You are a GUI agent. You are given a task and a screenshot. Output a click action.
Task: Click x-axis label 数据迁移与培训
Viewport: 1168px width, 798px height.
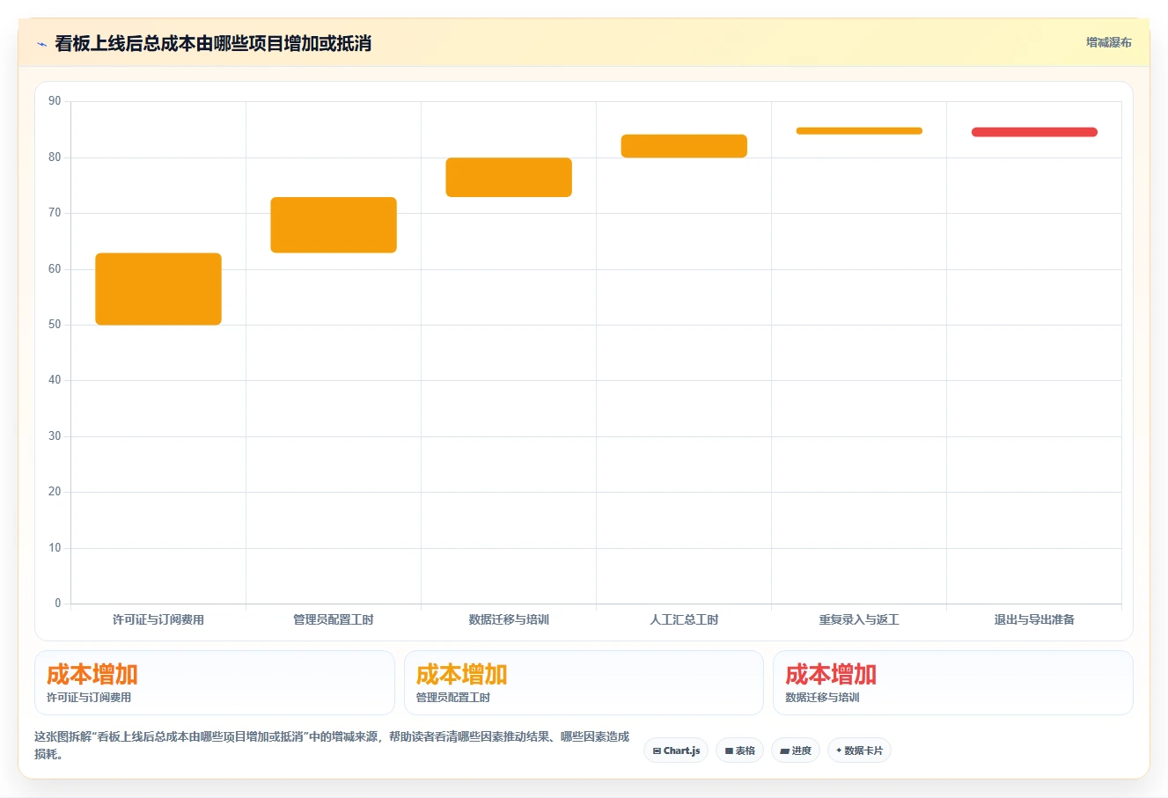click(509, 619)
